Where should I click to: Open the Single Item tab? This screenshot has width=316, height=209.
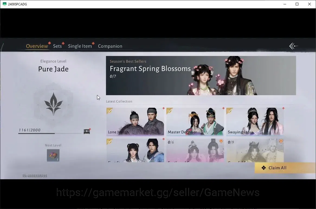[80, 46]
